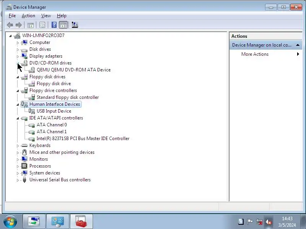The height and width of the screenshot is (229, 306).
Task: Collapse the Floppy disk drives node
Action: click(x=18, y=77)
